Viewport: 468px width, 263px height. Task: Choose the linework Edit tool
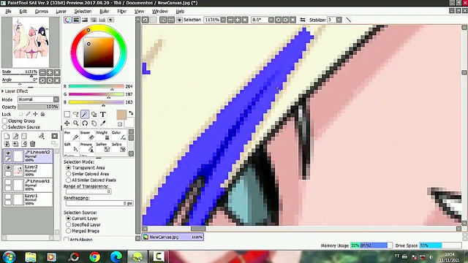coord(72,148)
